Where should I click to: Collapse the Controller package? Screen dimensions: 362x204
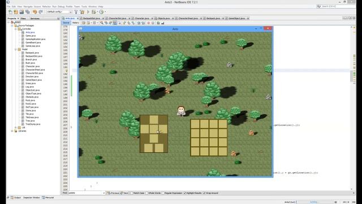click(x=16, y=29)
